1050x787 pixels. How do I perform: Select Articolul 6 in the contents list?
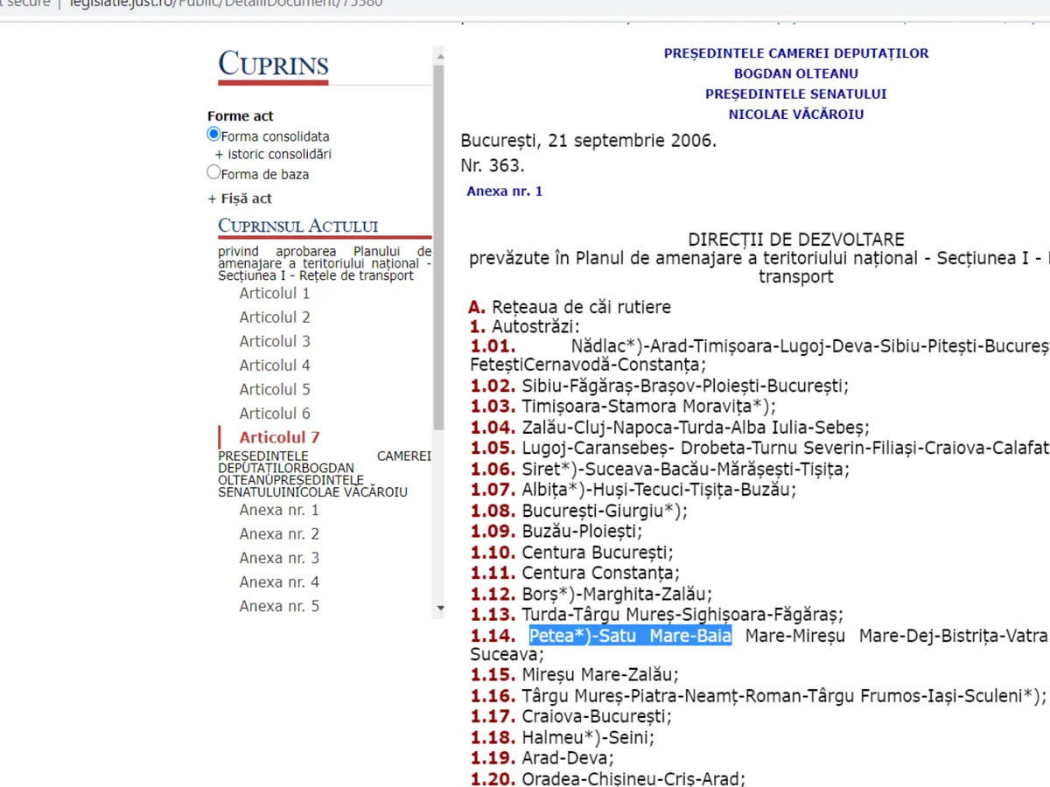coord(275,414)
